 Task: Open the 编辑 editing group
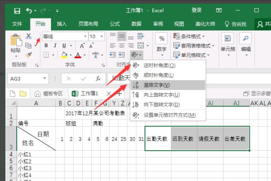[x=246, y=44]
